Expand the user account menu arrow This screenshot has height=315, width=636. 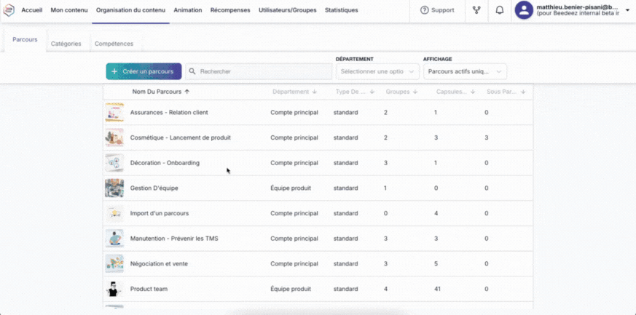pyautogui.click(x=627, y=10)
